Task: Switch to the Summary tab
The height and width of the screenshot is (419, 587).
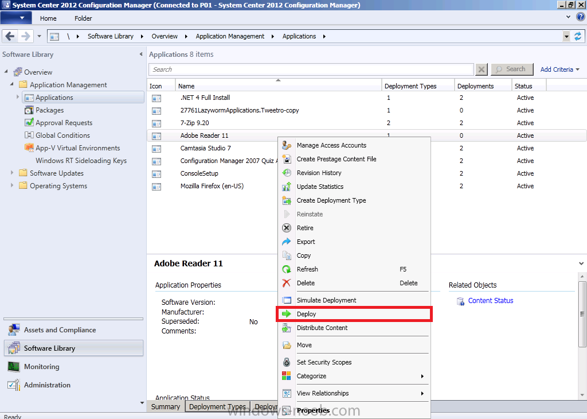Action: pos(166,406)
